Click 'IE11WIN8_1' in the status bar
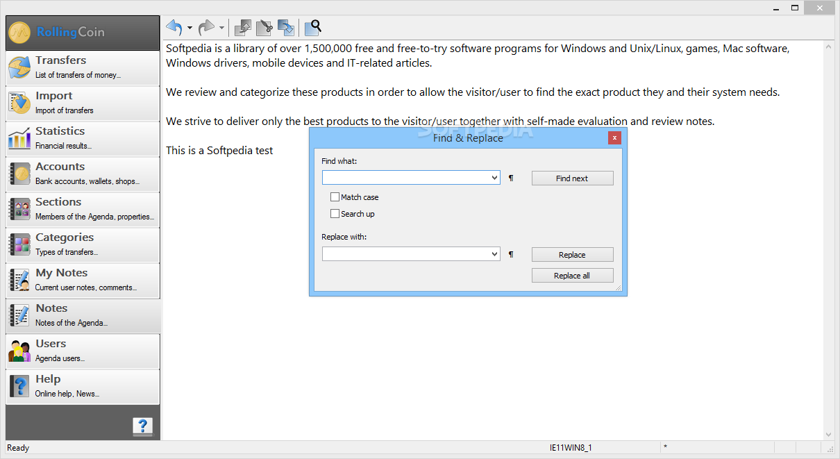Screen dimensions: 840x459 (x=571, y=448)
